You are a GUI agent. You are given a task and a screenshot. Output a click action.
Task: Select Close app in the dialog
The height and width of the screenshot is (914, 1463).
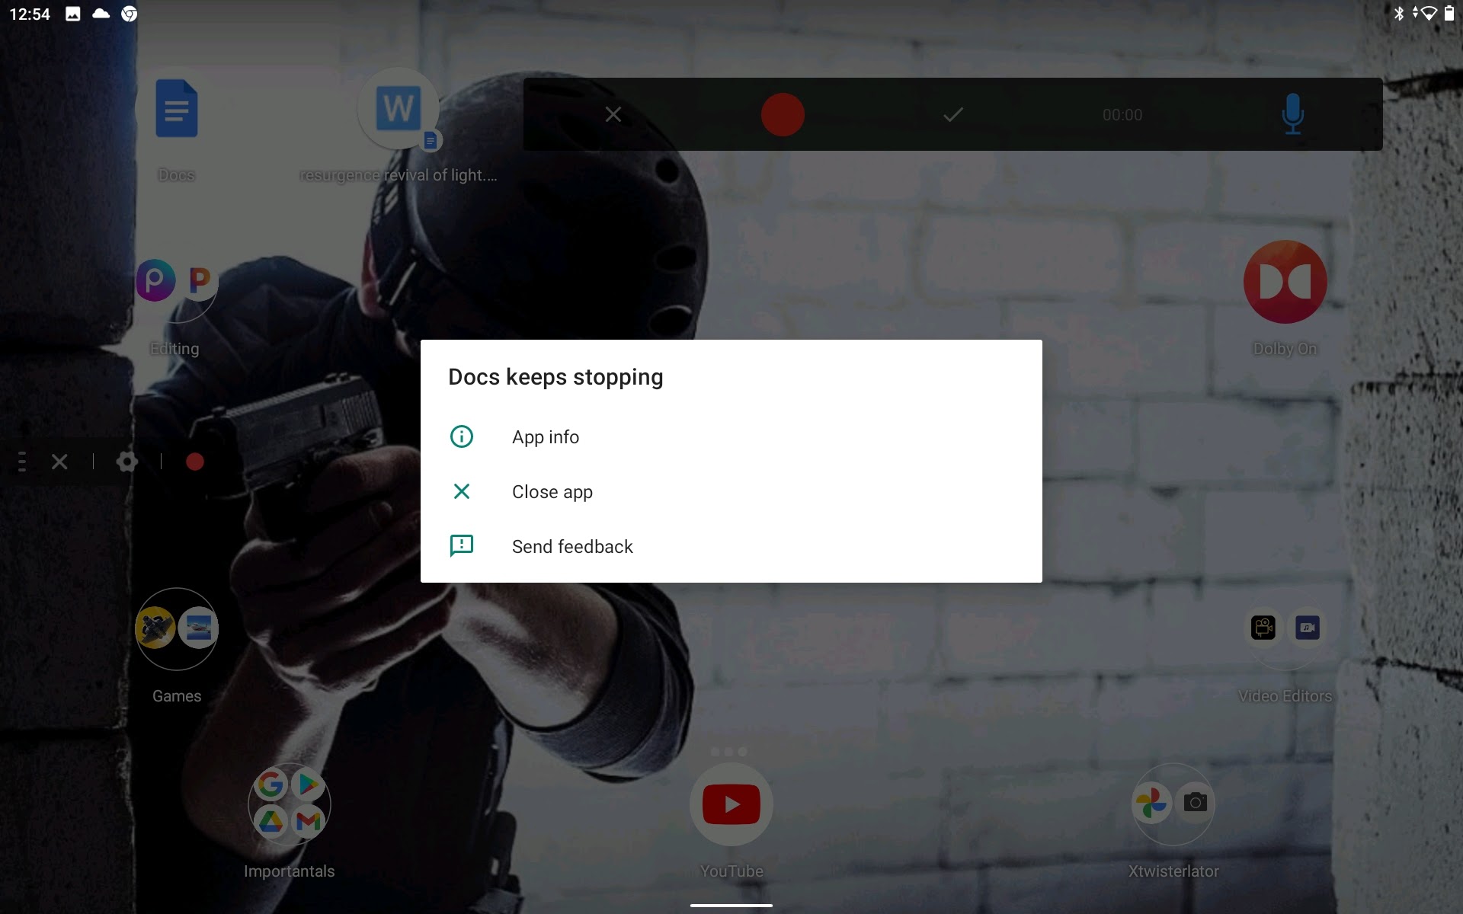(x=552, y=492)
